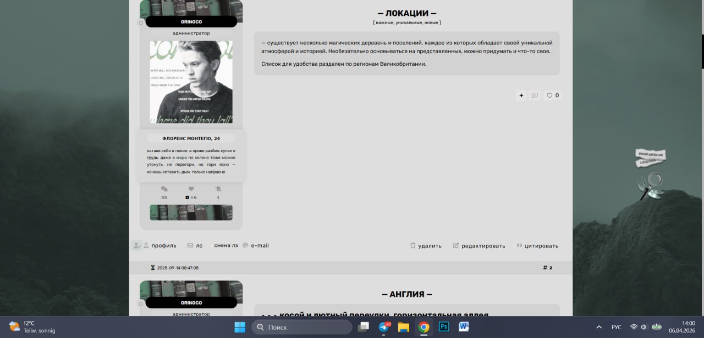The height and width of the screenshot is (338, 704).
Task: Click the avatar image of Florence Montague
Action: (x=191, y=82)
